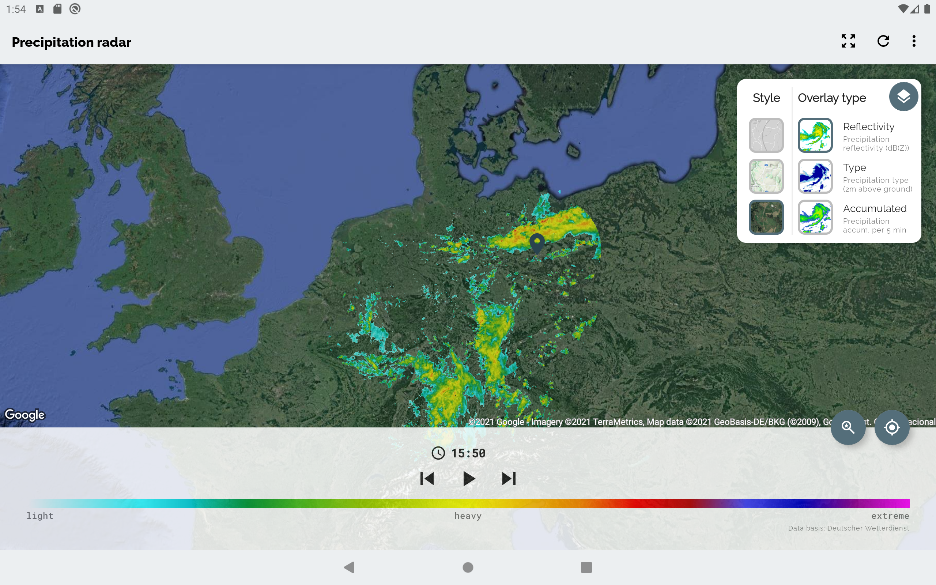Skip to the last radar frame
The image size is (936, 585).
pyautogui.click(x=509, y=479)
